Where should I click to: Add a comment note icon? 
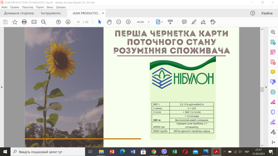[x=184, y=22]
